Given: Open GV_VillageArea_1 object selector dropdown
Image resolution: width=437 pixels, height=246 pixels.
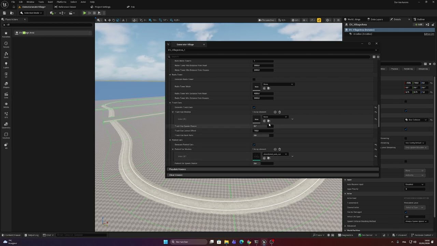Looking at the screenshot, I should tap(272, 50).
